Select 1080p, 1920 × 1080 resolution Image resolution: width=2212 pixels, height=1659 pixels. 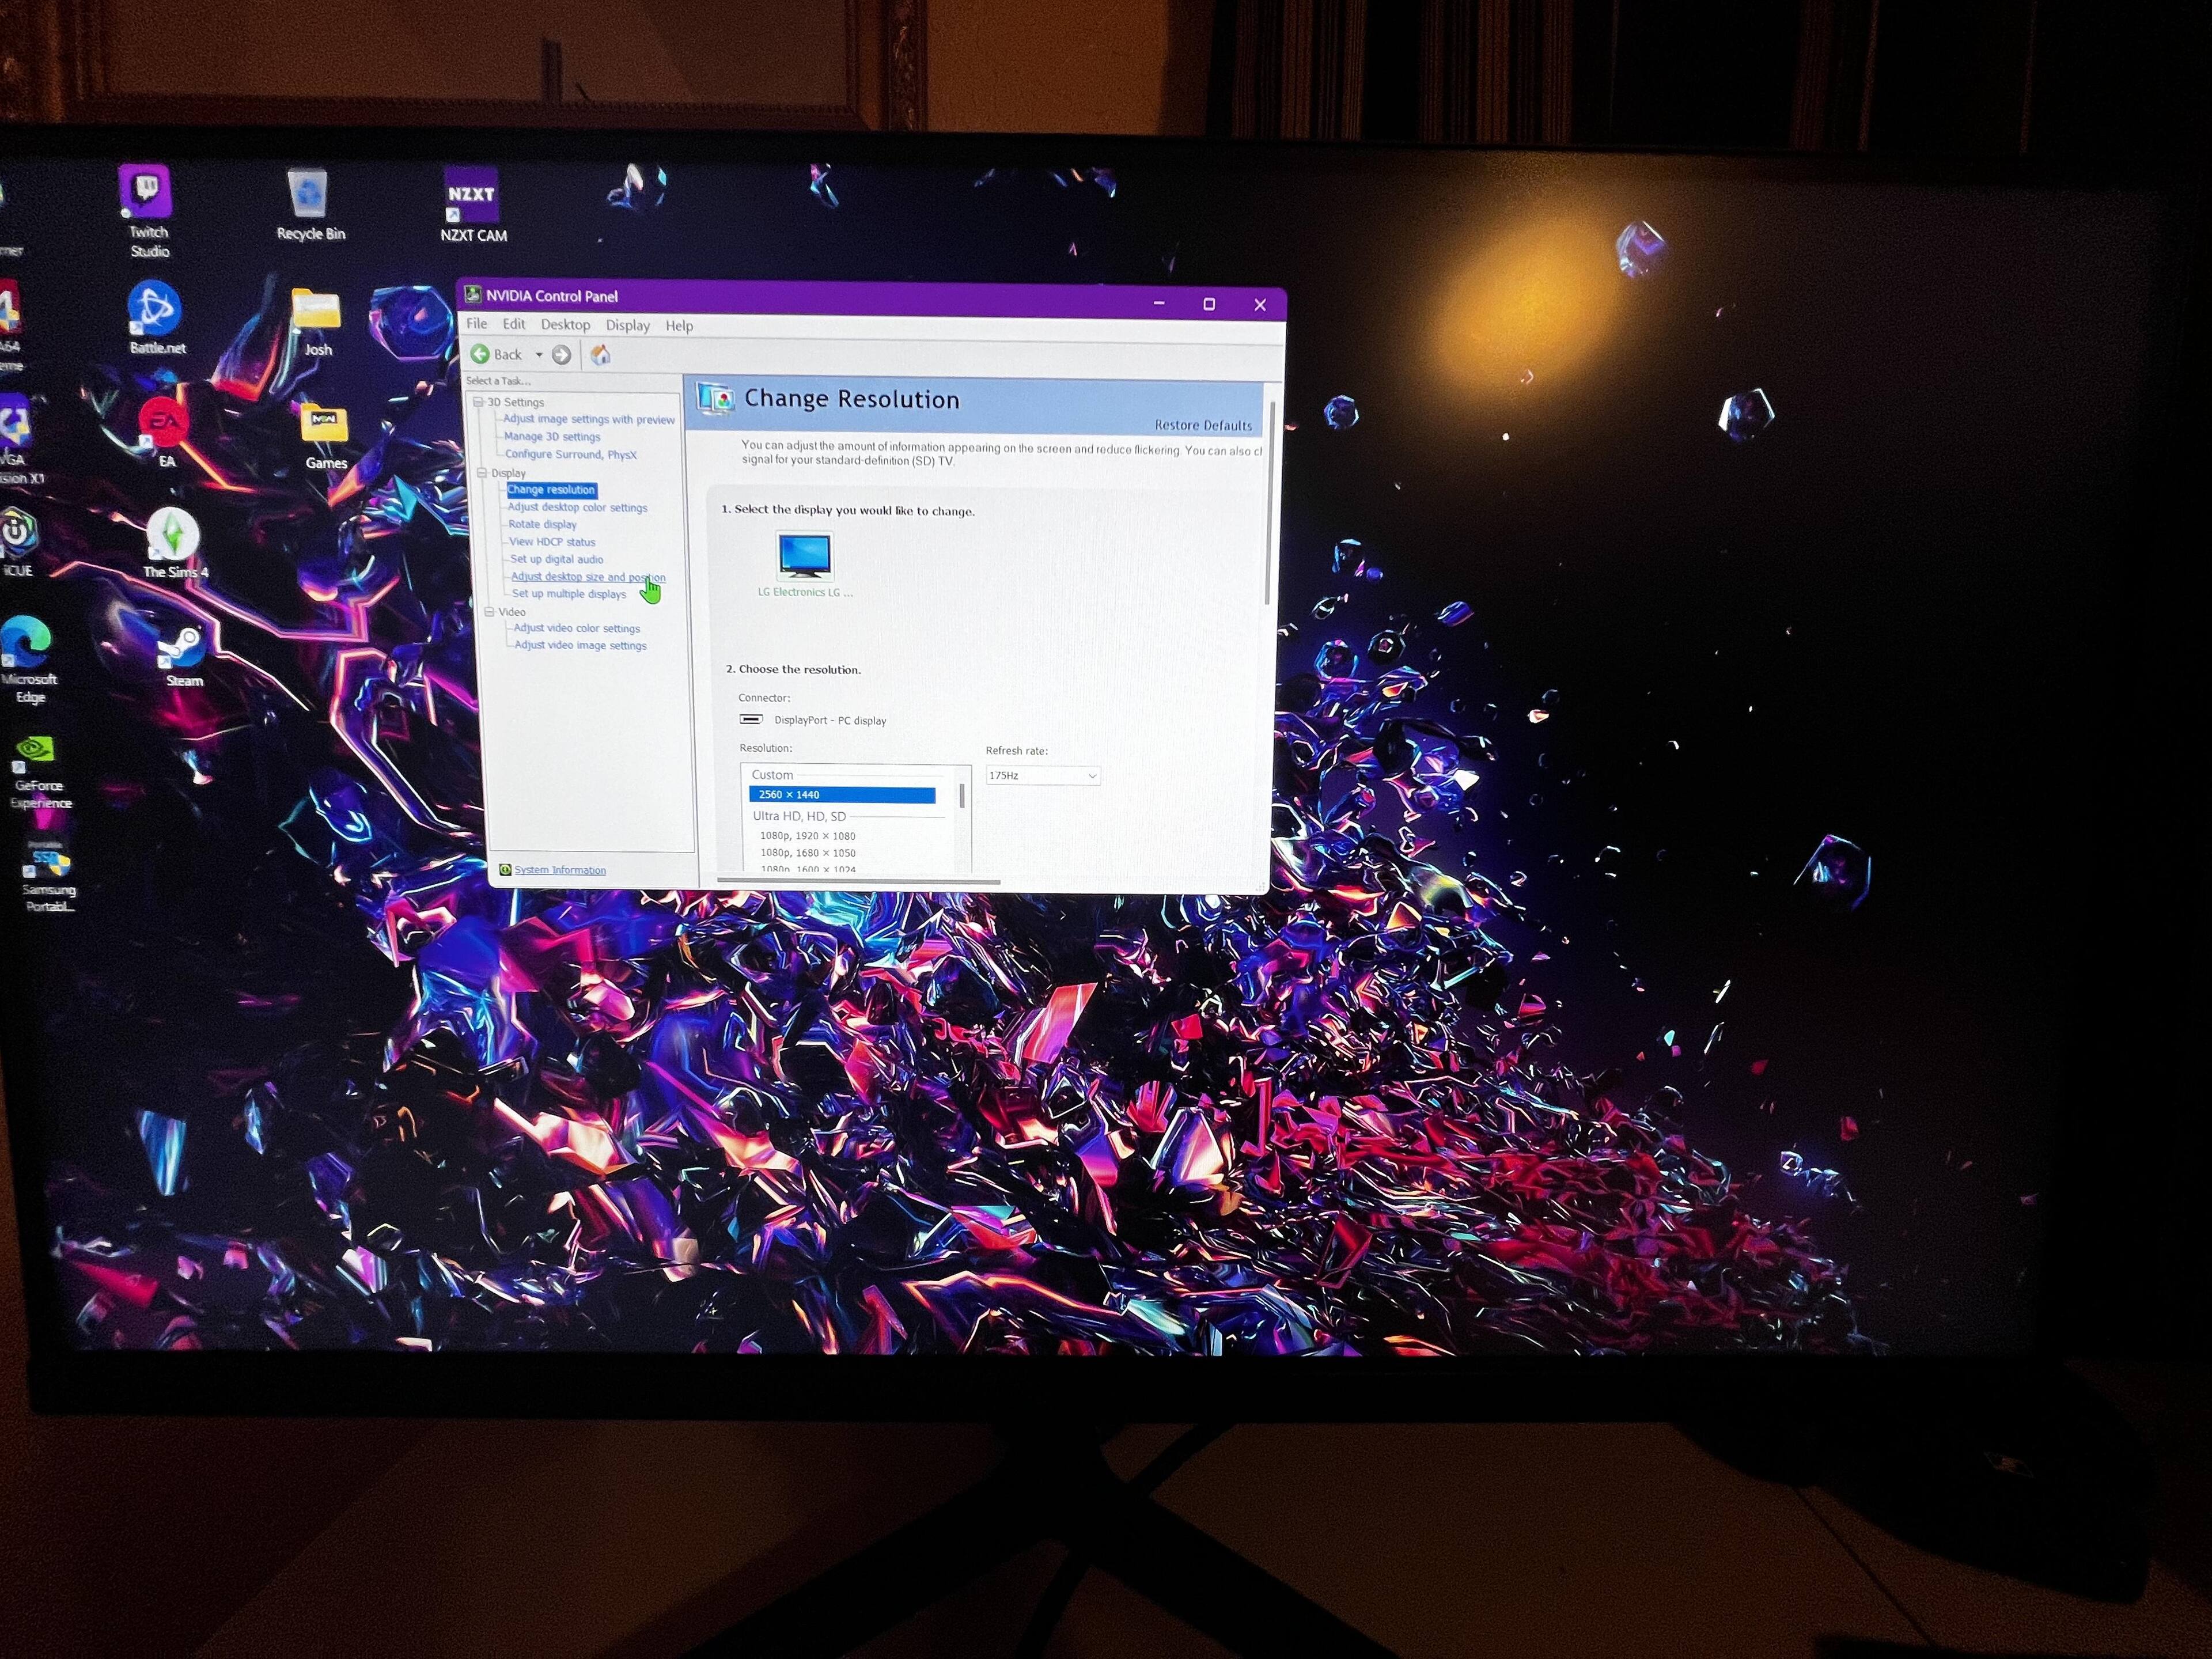pos(807,836)
